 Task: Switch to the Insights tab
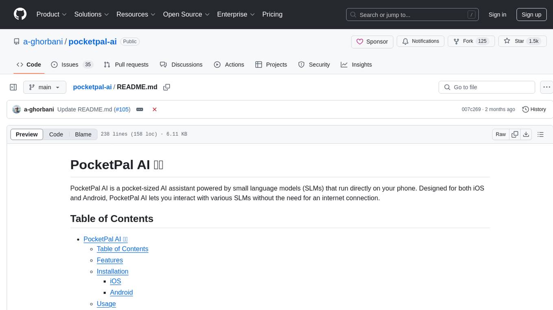[x=356, y=65]
